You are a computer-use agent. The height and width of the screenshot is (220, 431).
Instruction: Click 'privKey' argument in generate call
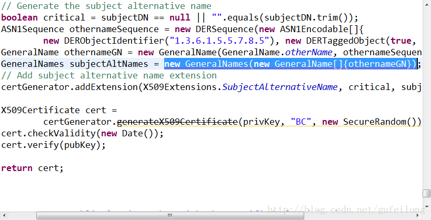click(262, 122)
